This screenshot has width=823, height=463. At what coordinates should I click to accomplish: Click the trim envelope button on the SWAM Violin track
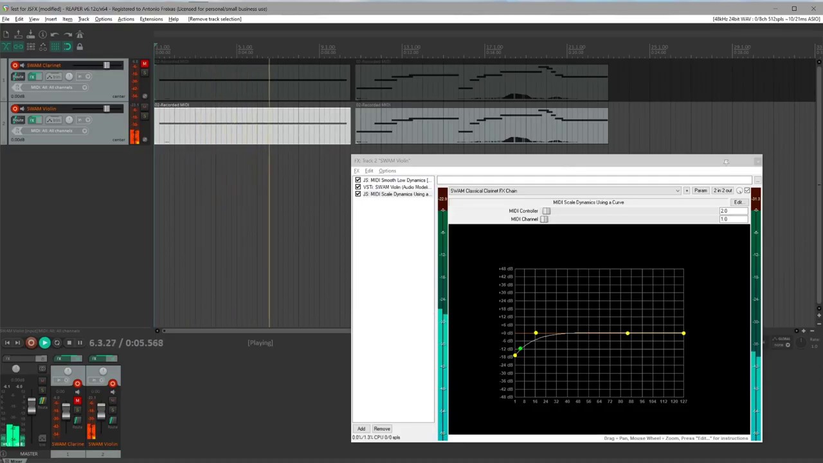pyautogui.click(x=53, y=120)
